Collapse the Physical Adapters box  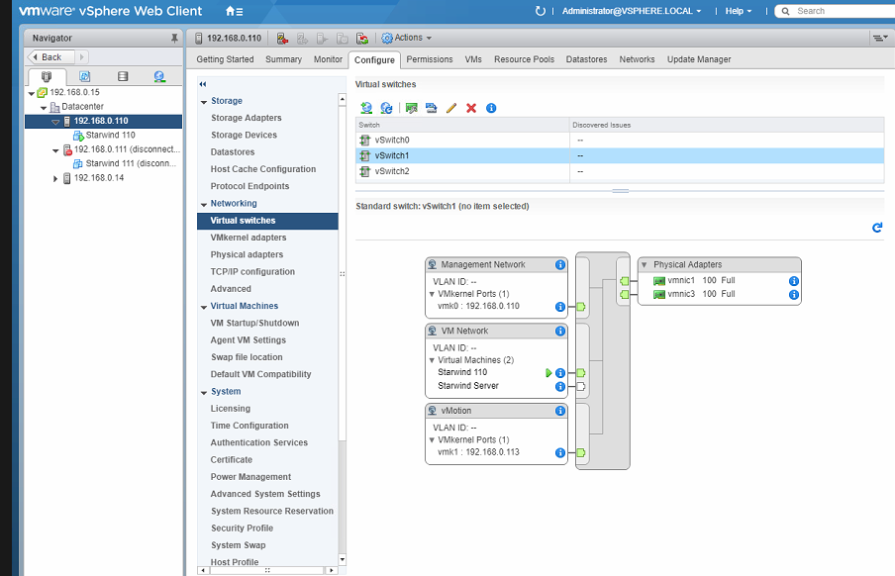click(645, 265)
